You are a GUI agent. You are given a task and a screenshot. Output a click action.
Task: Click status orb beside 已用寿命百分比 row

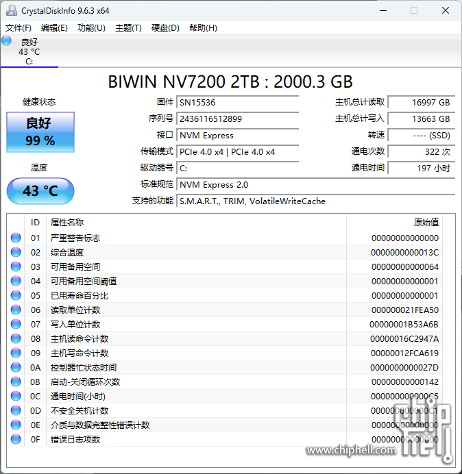click(16, 295)
